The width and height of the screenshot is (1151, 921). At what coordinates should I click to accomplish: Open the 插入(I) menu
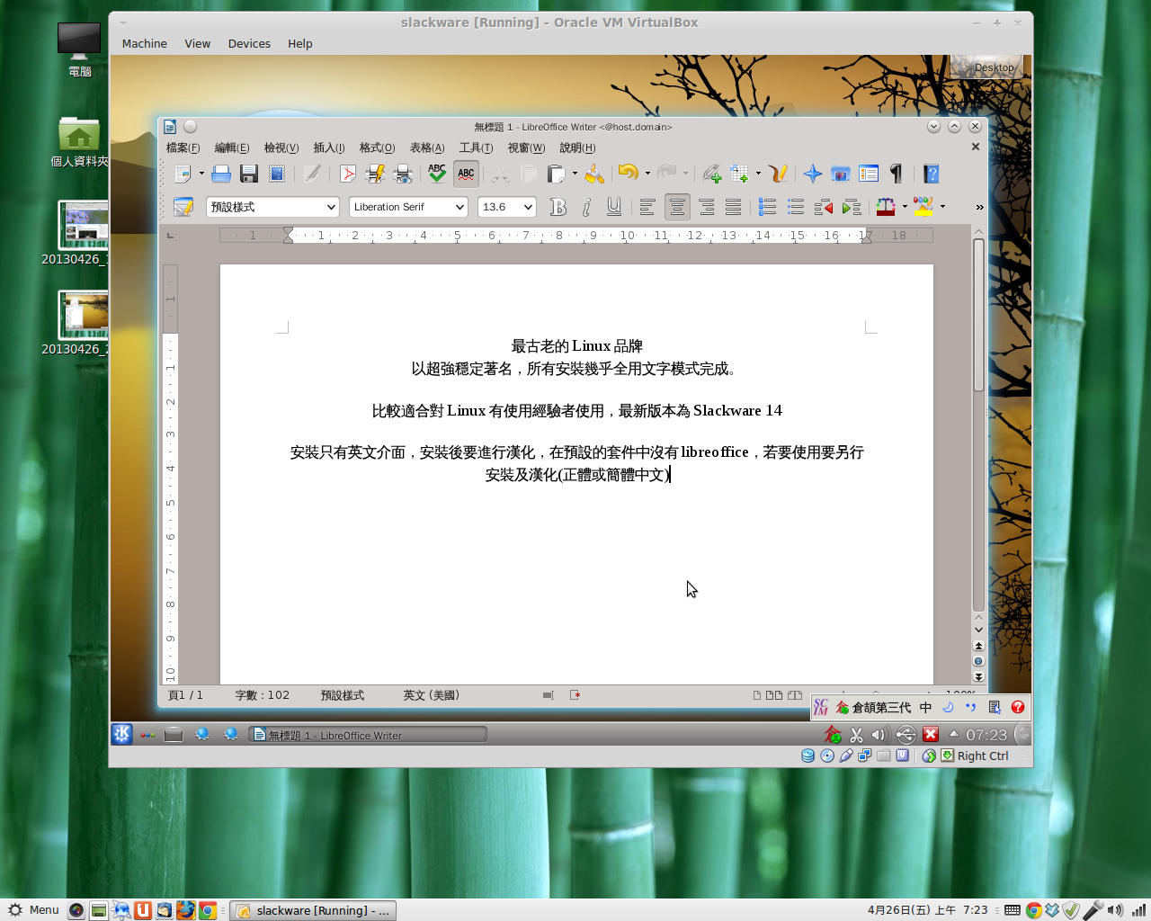pyautogui.click(x=329, y=148)
